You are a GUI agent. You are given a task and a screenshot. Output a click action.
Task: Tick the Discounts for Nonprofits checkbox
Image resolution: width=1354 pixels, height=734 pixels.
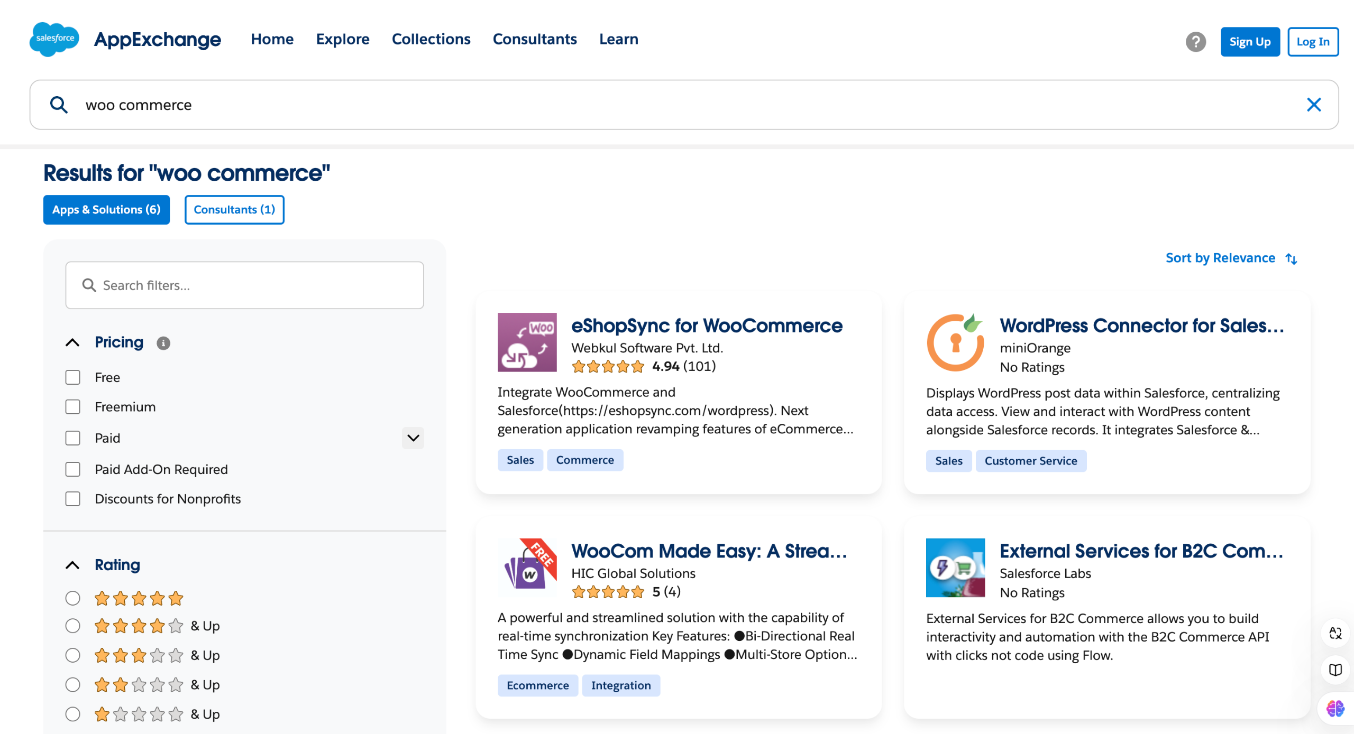coord(72,499)
